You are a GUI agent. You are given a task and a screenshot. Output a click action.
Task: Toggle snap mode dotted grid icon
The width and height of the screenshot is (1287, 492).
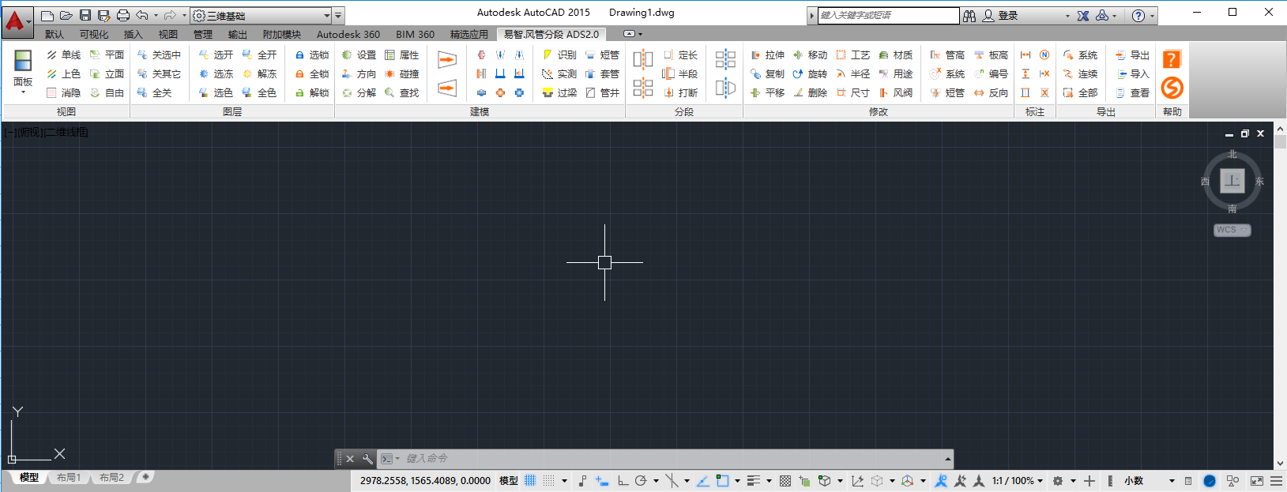[549, 480]
